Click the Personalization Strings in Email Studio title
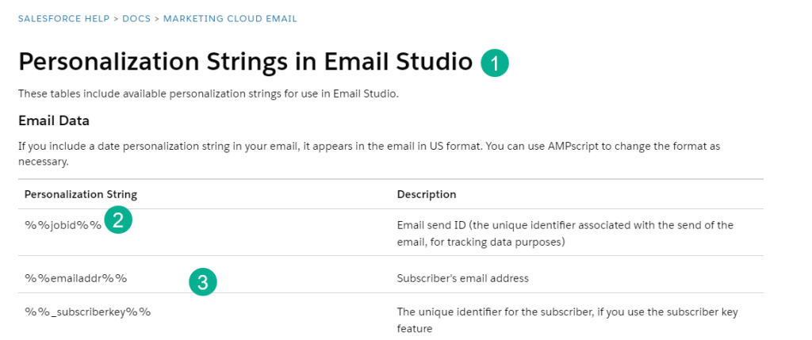 pyautogui.click(x=245, y=62)
